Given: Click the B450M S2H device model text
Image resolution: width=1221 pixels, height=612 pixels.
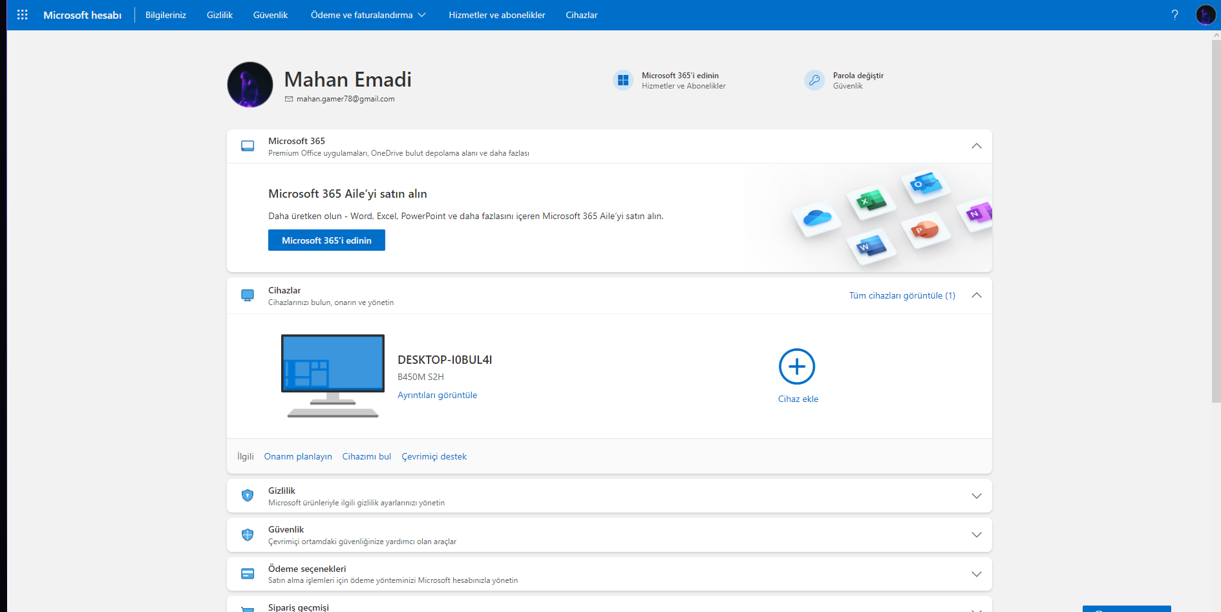Looking at the screenshot, I should click(x=421, y=377).
